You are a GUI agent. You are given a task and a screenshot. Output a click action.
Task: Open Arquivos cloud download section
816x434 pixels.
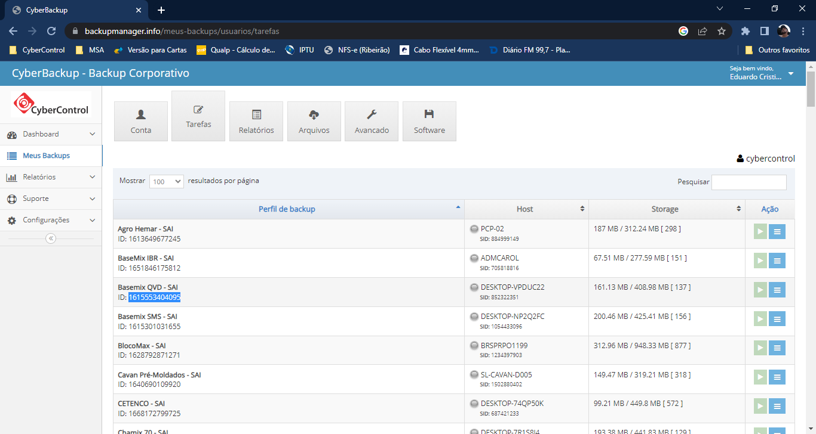[314, 121]
